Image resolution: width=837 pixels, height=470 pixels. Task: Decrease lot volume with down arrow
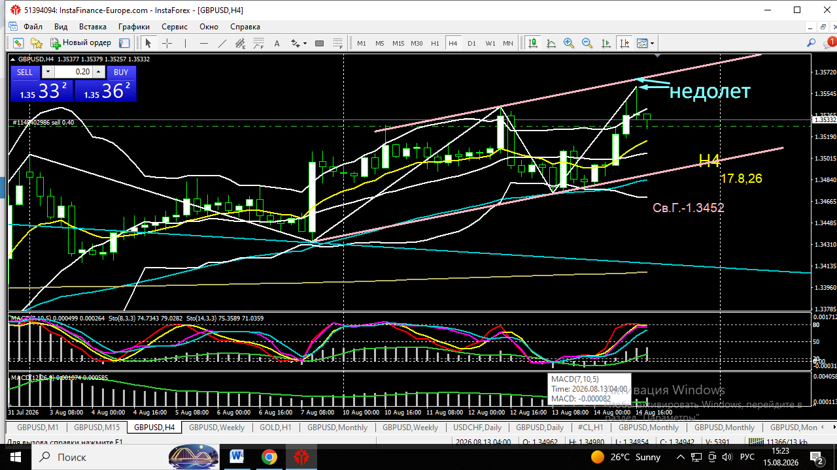(48, 72)
